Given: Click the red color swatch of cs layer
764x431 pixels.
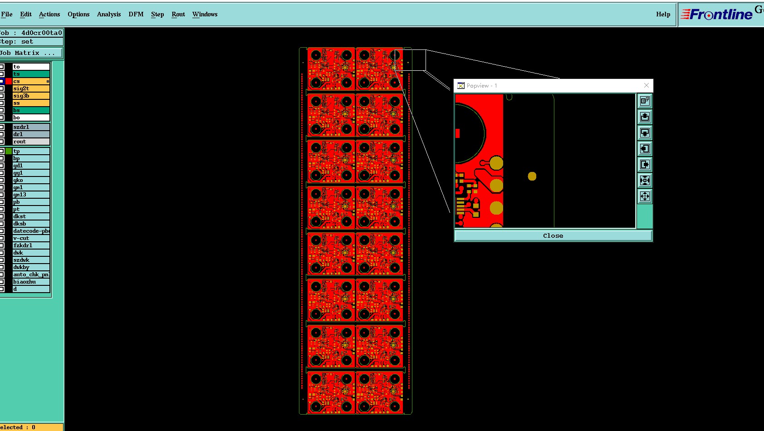Looking at the screenshot, I should pos(9,81).
